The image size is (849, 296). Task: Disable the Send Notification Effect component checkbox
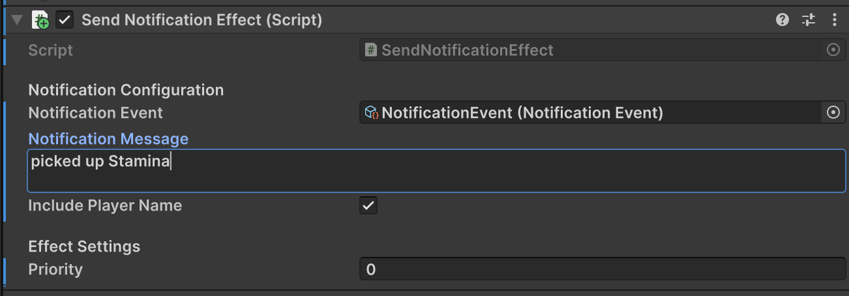pyautogui.click(x=65, y=20)
